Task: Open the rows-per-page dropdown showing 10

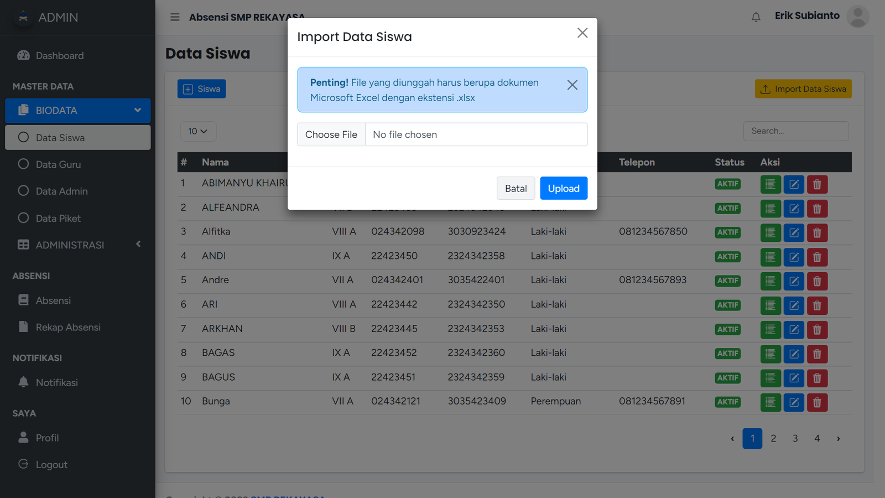Action: [x=197, y=131]
